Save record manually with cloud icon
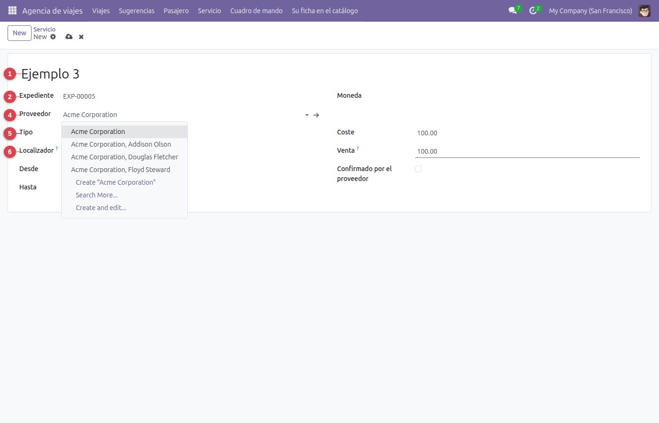The width and height of the screenshot is (659, 423). tap(69, 37)
